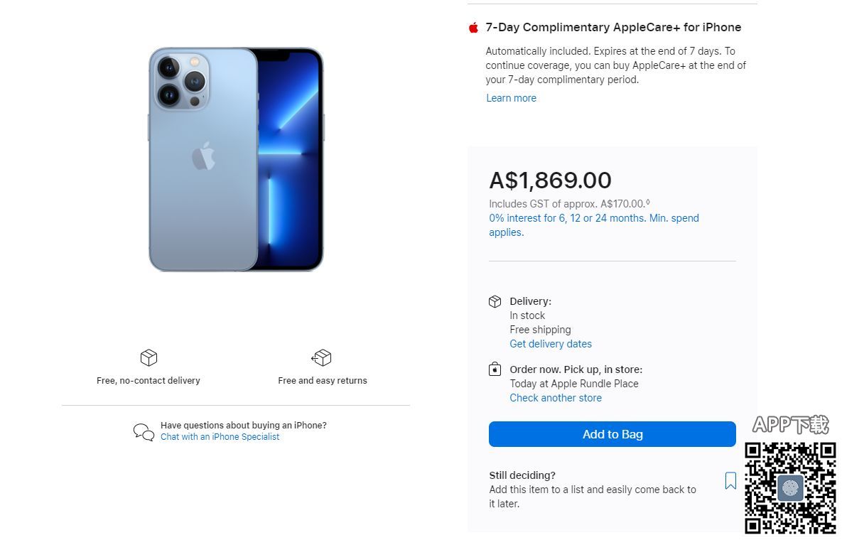Click the Apple logo beside AppleCare+ heading
This screenshot has width=842, height=540.
pos(474,28)
